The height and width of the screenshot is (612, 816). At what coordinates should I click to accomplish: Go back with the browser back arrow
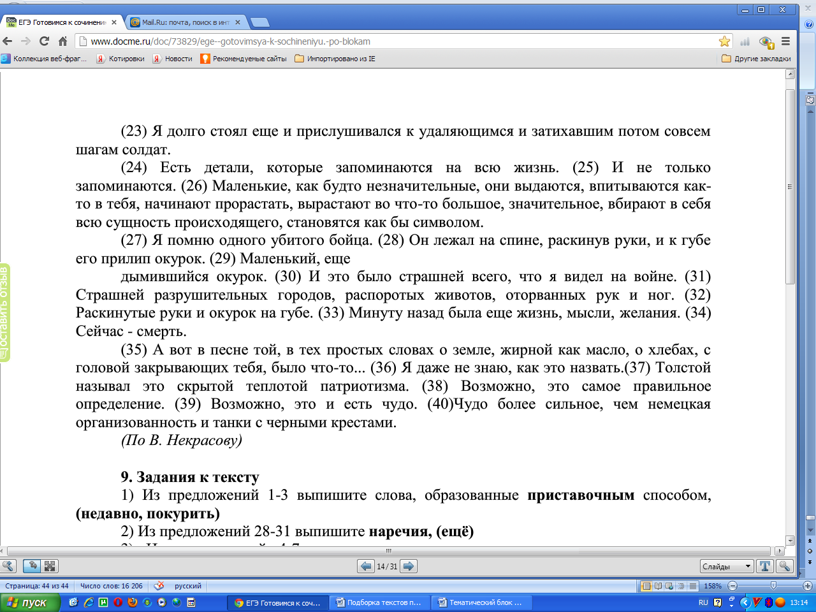[8, 41]
